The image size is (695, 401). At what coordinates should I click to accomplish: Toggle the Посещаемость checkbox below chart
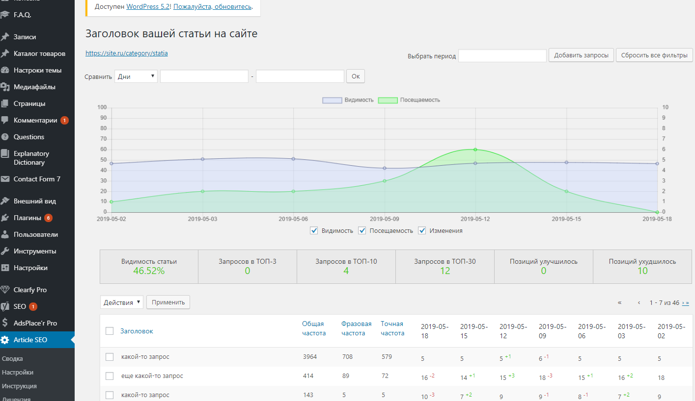[x=362, y=230]
